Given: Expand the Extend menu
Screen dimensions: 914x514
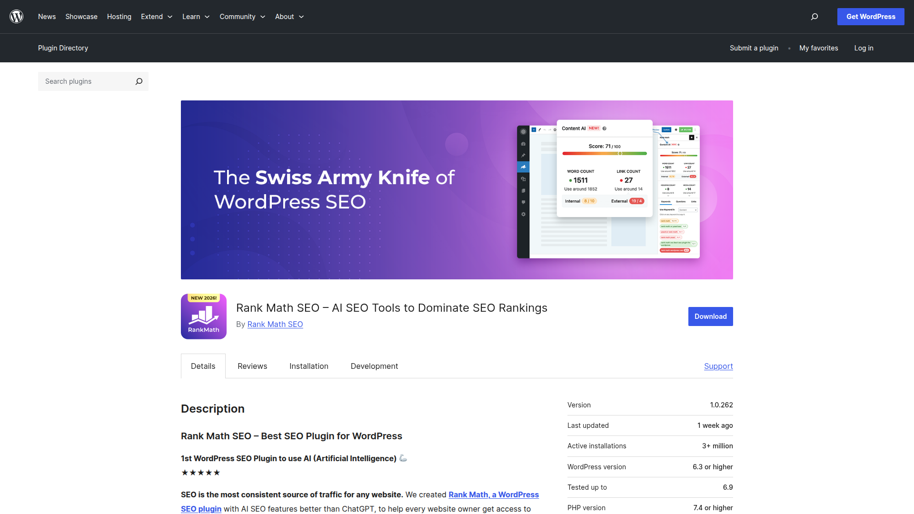Looking at the screenshot, I should pos(157,17).
